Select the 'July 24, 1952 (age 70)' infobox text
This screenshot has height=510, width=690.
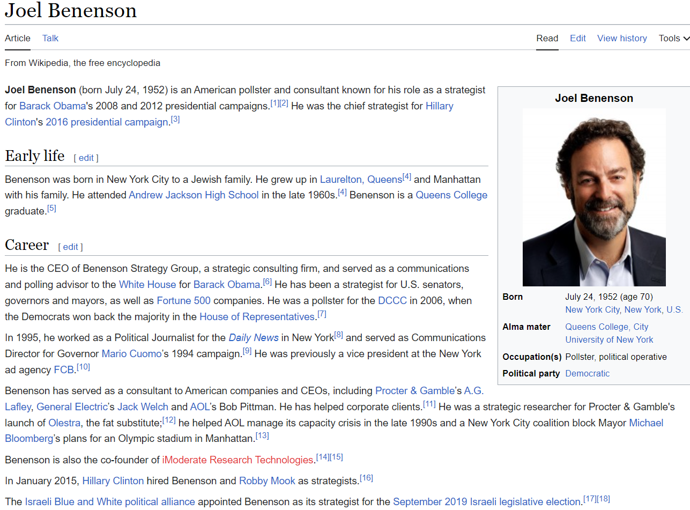[x=609, y=297]
